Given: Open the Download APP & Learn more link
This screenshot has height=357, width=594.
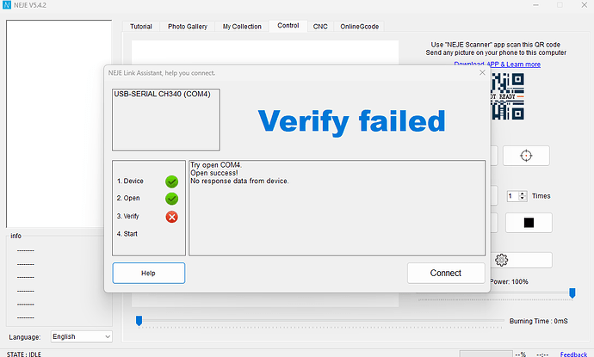Looking at the screenshot, I should click(497, 65).
